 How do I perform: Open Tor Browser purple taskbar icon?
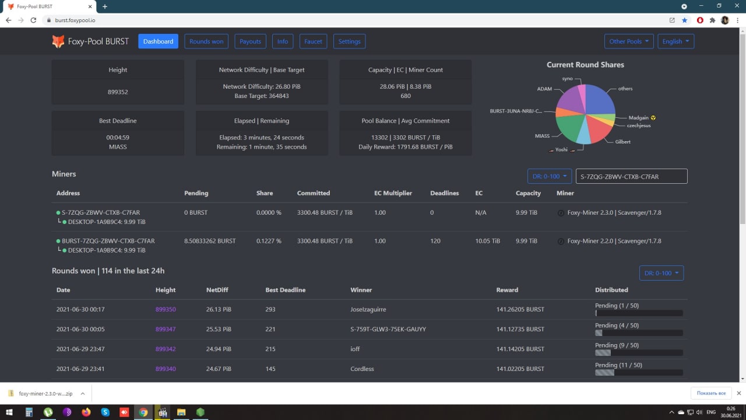pyautogui.click(x=67, y=412)
